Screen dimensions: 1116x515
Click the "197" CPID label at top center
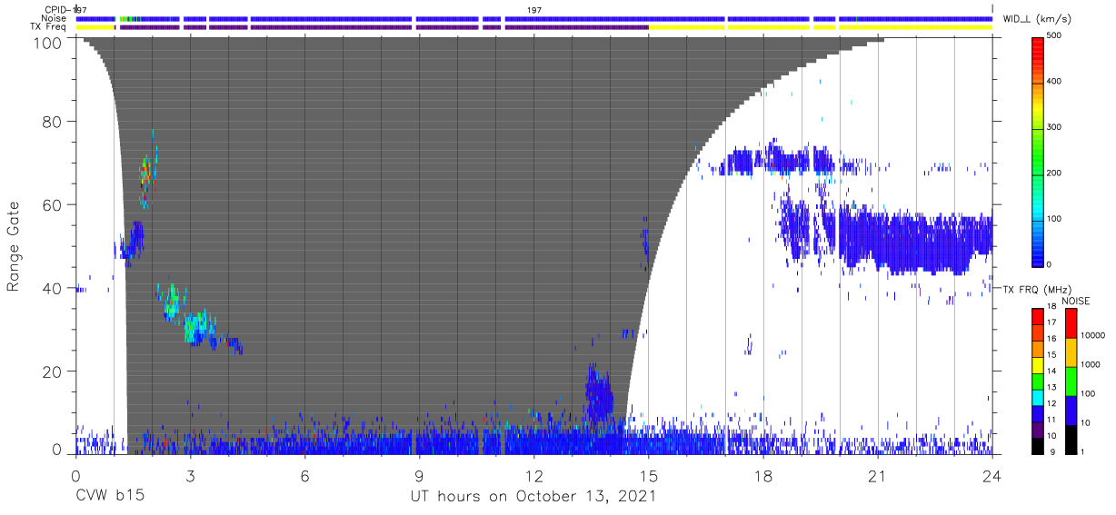coord(533,9)
